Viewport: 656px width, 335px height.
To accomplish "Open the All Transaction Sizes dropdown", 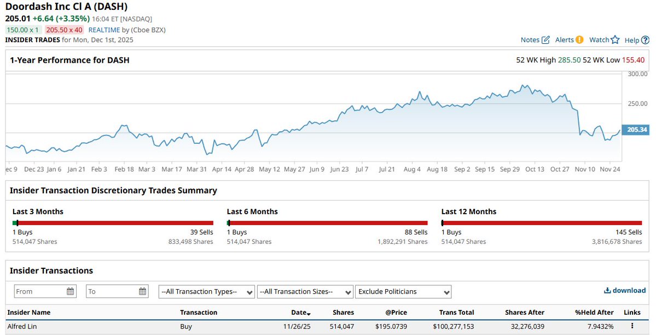I will pyautogui.click(x=305, y=291).
